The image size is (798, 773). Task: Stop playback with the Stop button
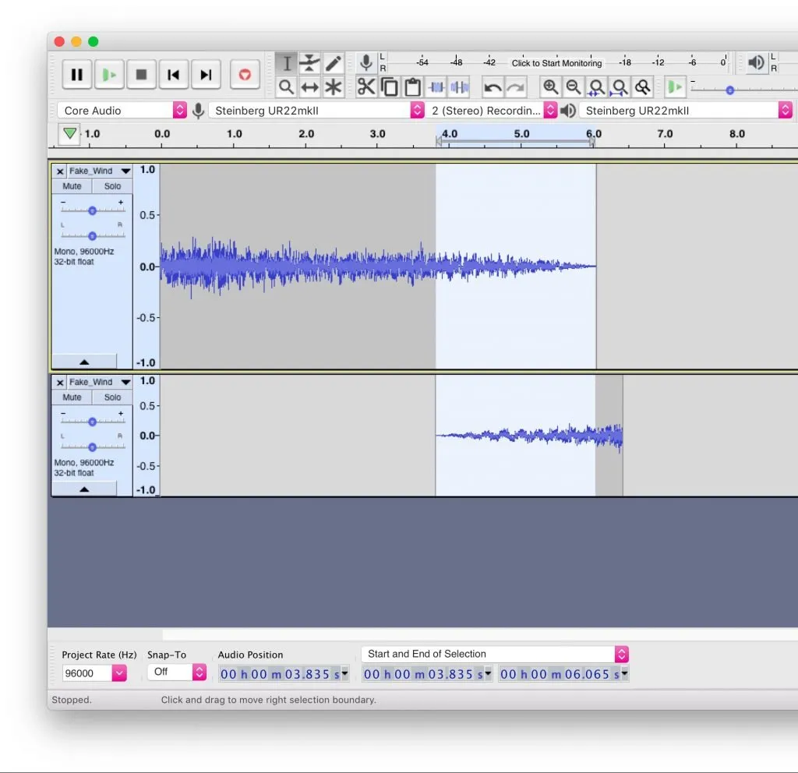tap(142, 75)
